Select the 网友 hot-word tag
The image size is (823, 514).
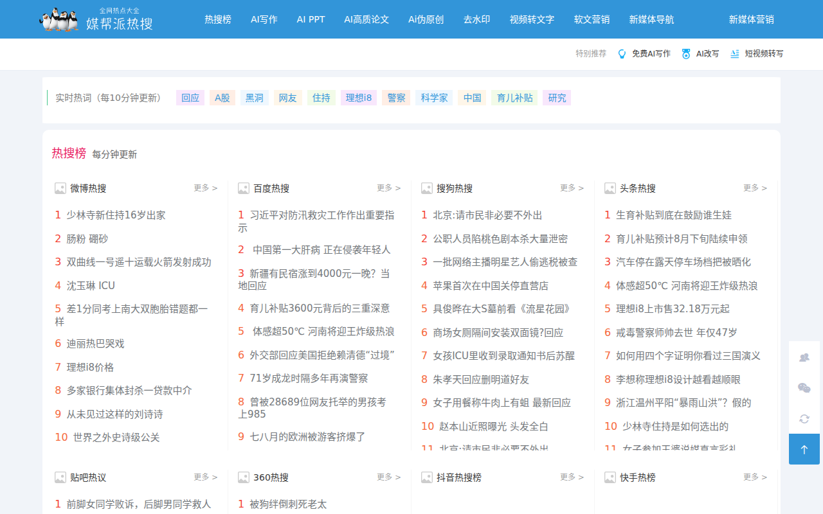288,98
